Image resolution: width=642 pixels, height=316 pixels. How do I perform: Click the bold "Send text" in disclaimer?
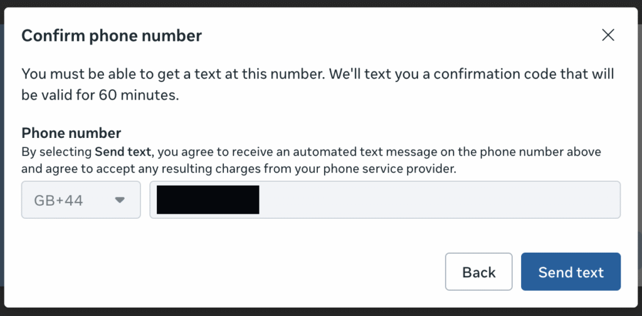(x=124, y=151)
